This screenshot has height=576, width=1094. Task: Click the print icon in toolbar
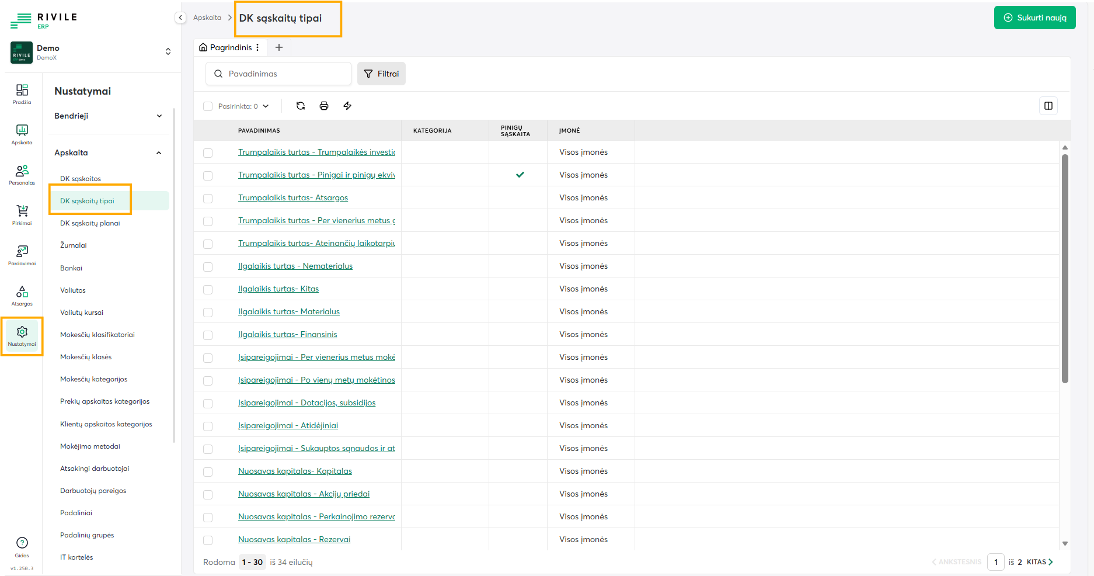tap(324, 106)
